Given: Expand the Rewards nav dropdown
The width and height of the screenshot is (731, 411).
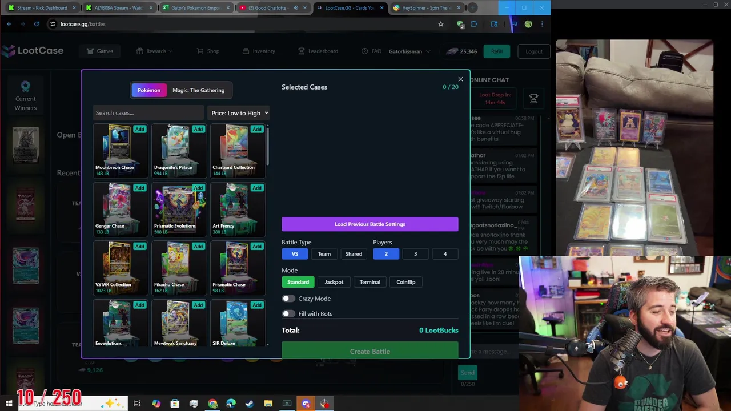Looking at the screenshot, I should (x=155, y=51).
